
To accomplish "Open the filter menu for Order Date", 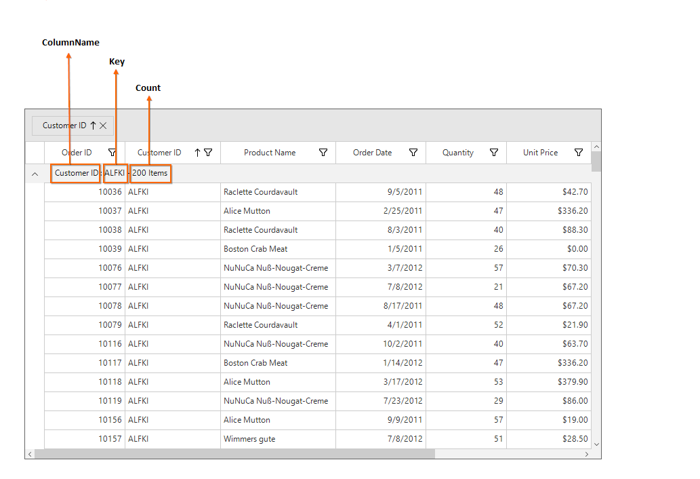I will [413, 152].
